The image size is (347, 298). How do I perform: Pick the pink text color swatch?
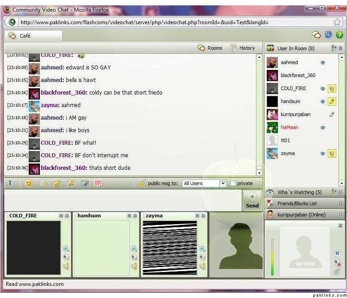click(98, 183)
